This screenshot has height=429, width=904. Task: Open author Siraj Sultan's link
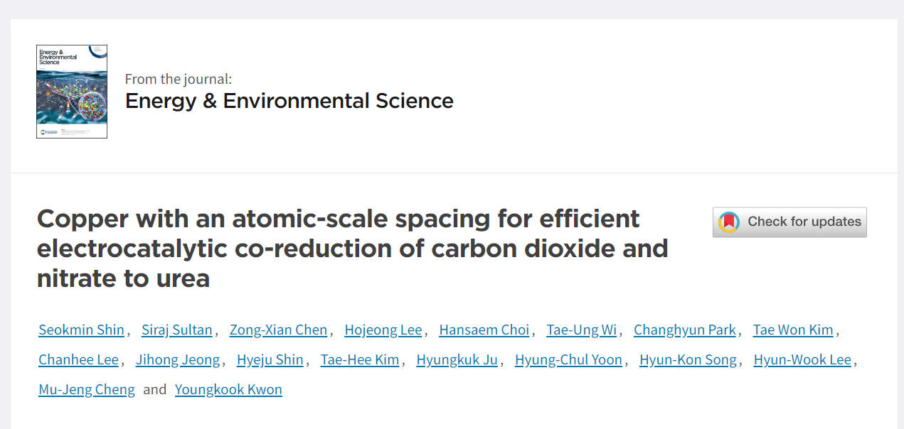[177, 330]
